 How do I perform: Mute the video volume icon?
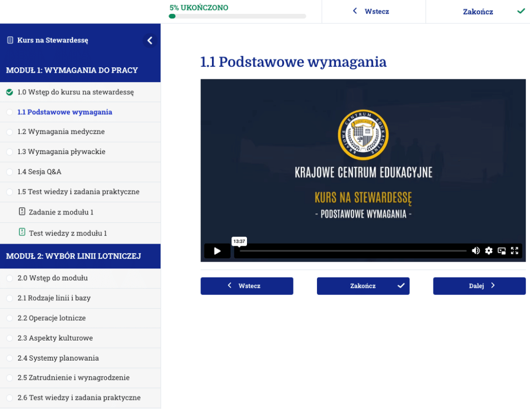click(475, 250)
